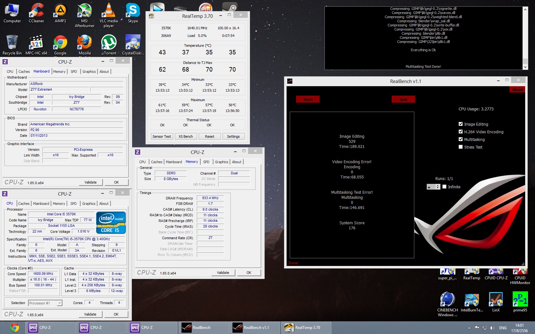Click the Runs number field in RealBench
535x334 pixels.
pos(431,187)
